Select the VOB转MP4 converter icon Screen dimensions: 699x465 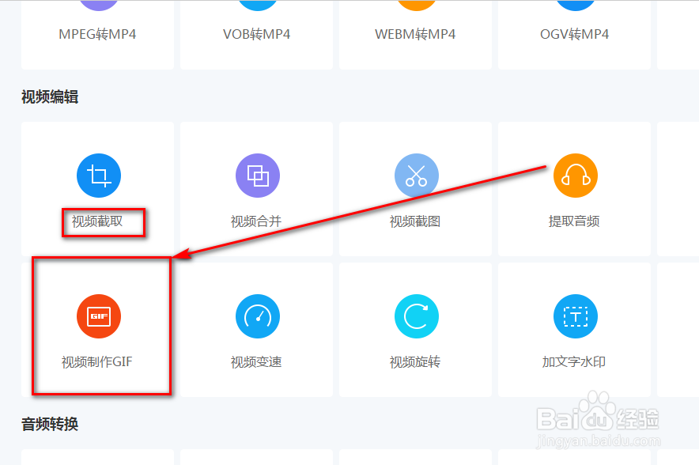click(x=257, y=4)
